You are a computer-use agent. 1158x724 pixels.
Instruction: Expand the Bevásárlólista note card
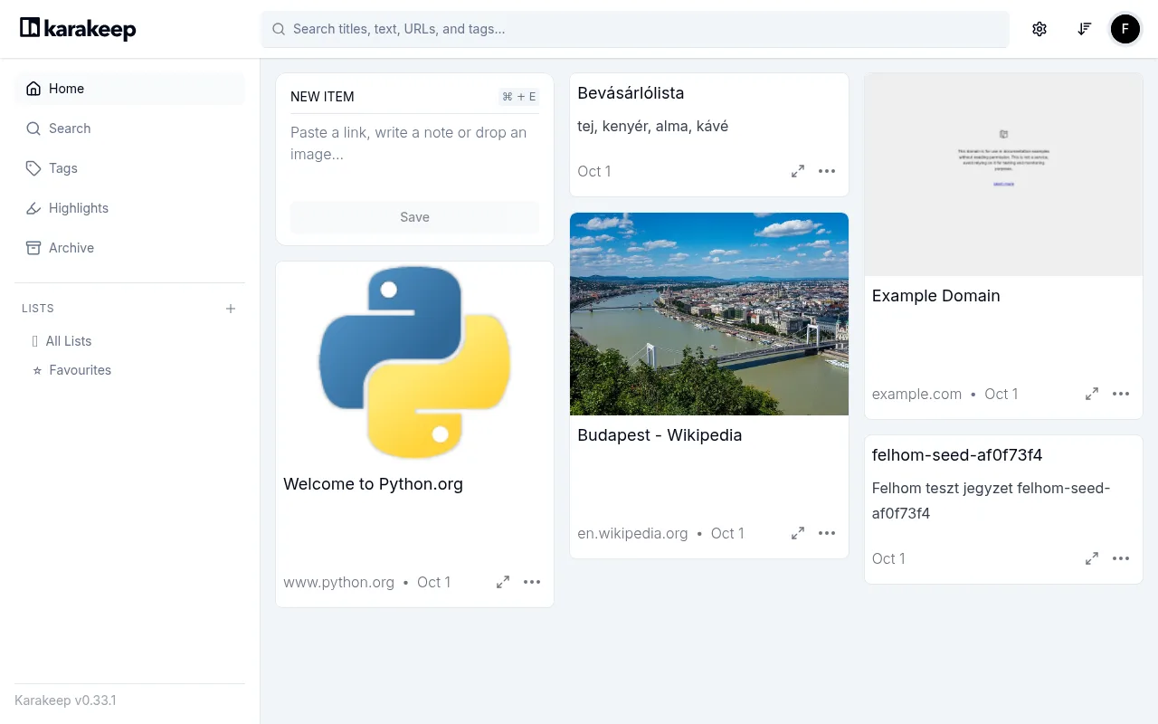coord(798,171)
